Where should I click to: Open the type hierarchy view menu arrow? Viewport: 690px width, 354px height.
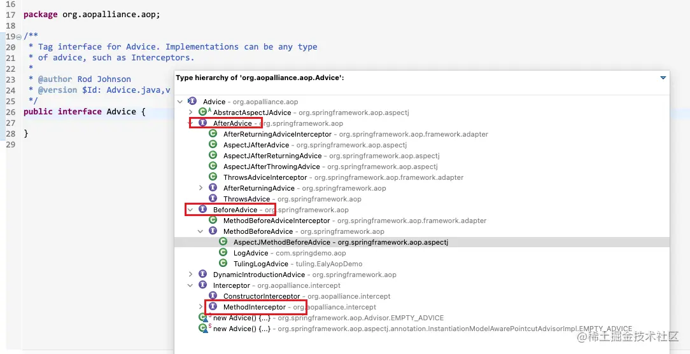[663, 78]
